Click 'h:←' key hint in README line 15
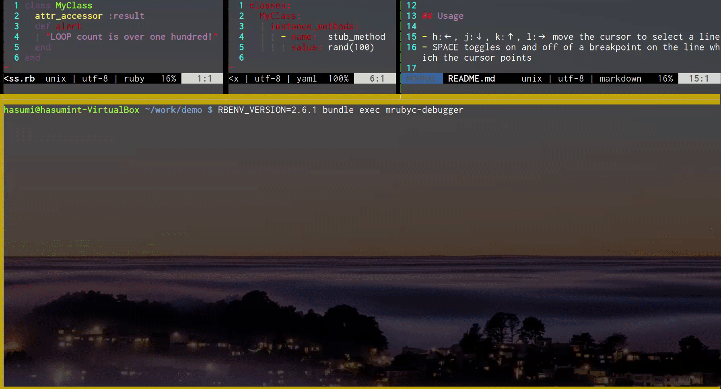The width and height of the screenshot is (721, 389). pyautogui.click(x=442, y=37)
